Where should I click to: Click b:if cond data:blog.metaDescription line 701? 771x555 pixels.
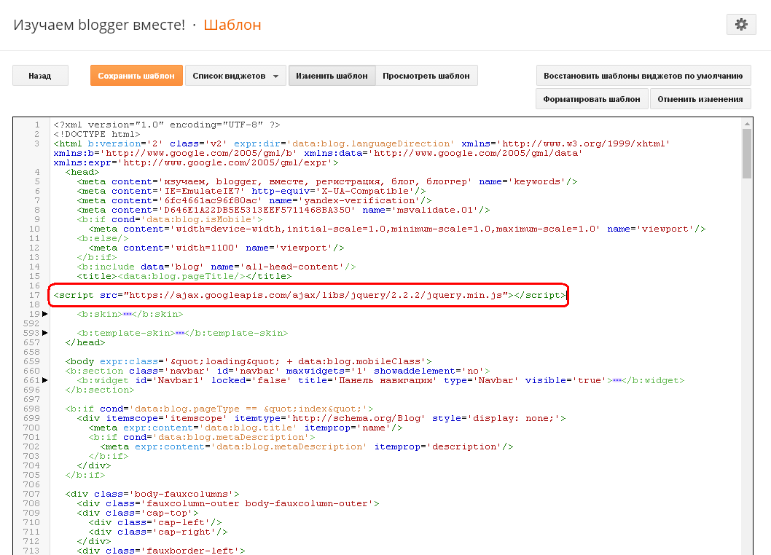click(202, 437)
